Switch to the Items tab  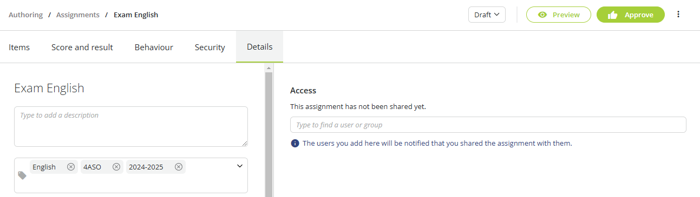[19, 47]
